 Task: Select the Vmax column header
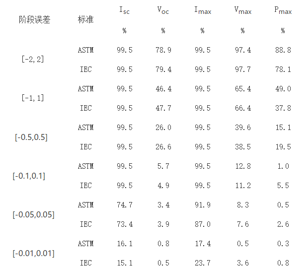[x=242, y=10]
